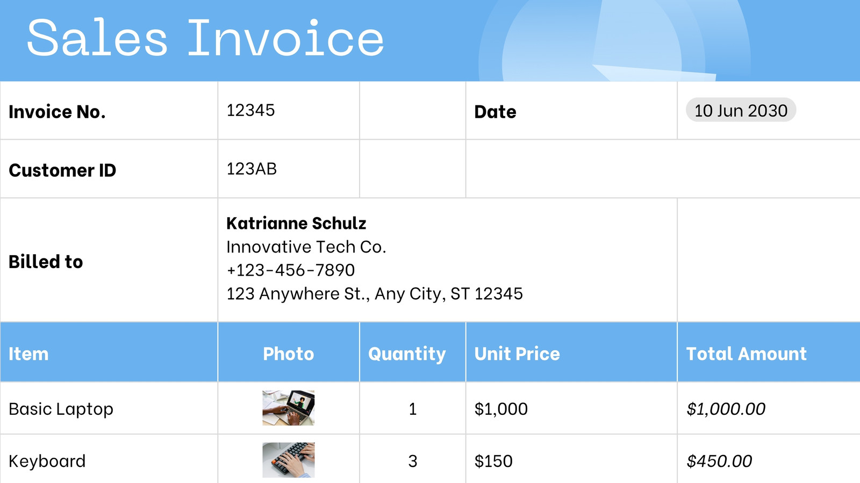Click the Keyboard photo thumbnail
The width and height of the screenshot is (860, 483).
click(x=288, y=460)
